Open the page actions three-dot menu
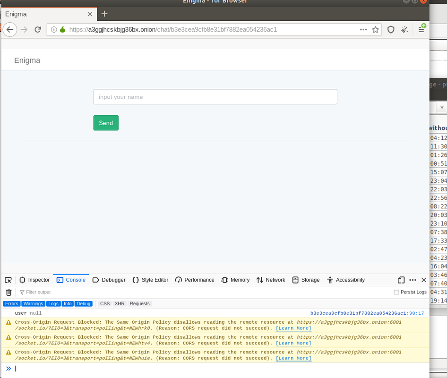 [363, 30]
